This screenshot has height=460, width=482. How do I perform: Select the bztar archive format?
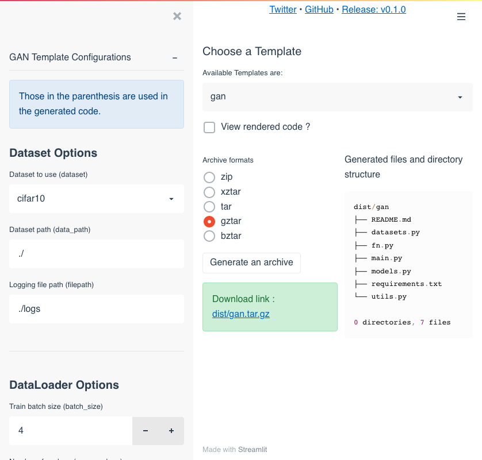click(209, 236)
